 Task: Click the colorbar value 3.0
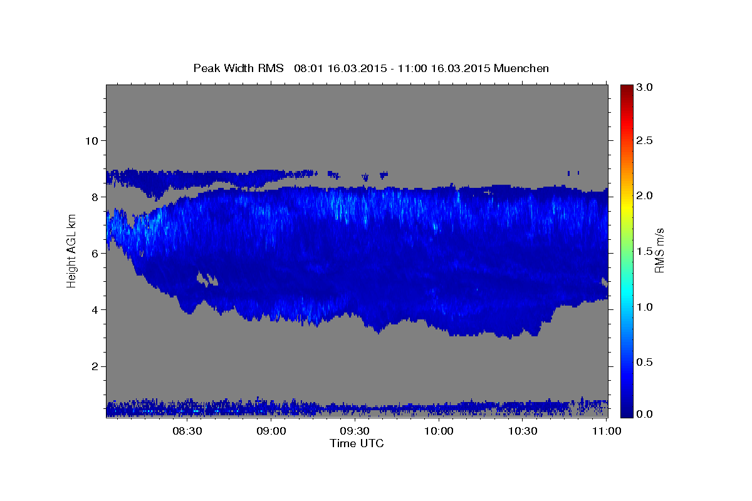tap(645, 88)
